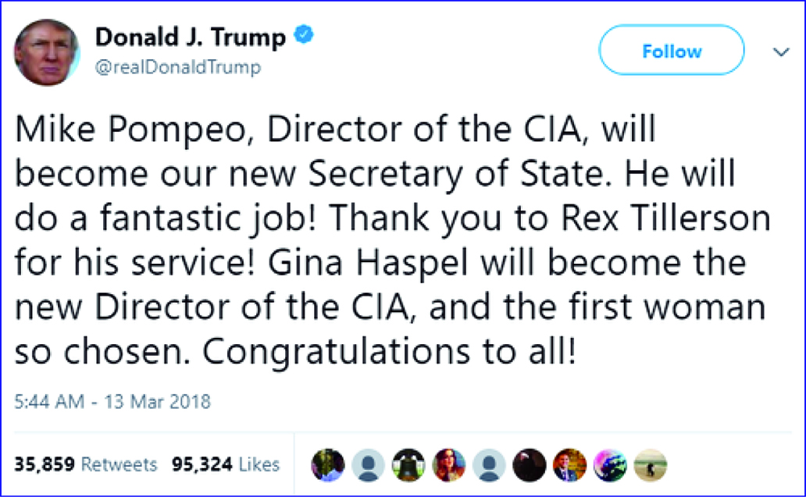Open the Donald J. Trump display name
806x497 pixels.
click(x=191, y=37)
